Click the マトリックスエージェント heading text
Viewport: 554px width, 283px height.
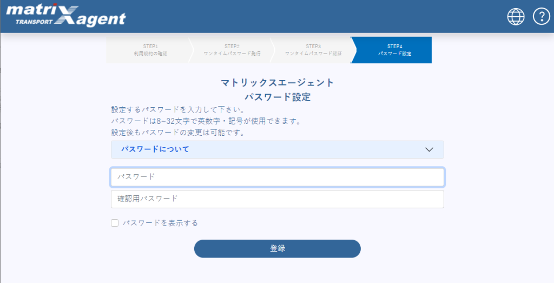coord(278,83)
